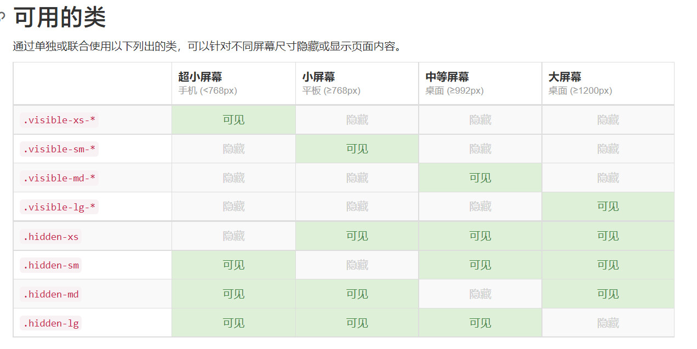Click .visible-sm-* 大屏幕 隐藏 cell
This screenshot has width=697, height=349.
tap(608, 149)
